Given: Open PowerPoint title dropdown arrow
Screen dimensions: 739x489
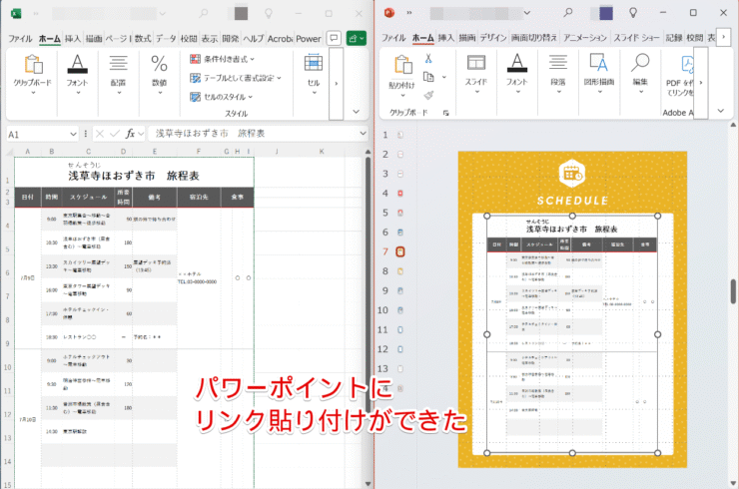Looking at the screenshot, I should coord(527,13).
